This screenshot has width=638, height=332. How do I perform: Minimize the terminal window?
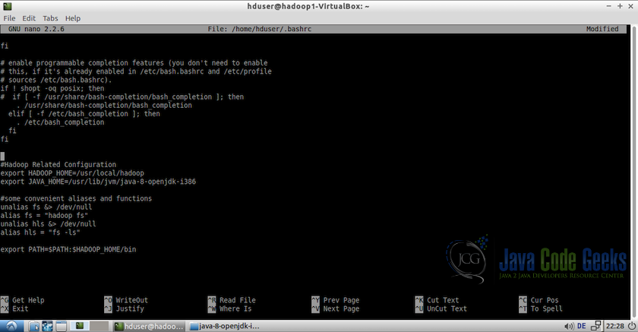point(608,6)
